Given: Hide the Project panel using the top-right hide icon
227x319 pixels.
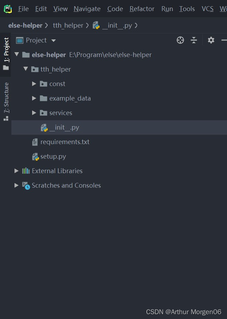Looking at the screenshot, I should pyautogui.click(x=224, y=40).
